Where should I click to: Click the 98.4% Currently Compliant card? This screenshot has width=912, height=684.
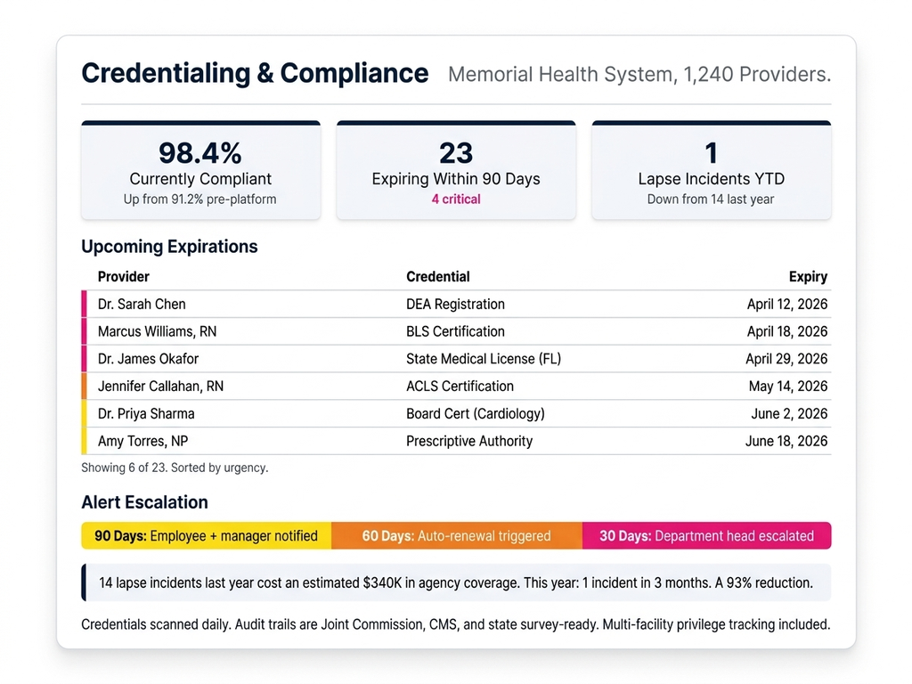(x=200, y=170)
